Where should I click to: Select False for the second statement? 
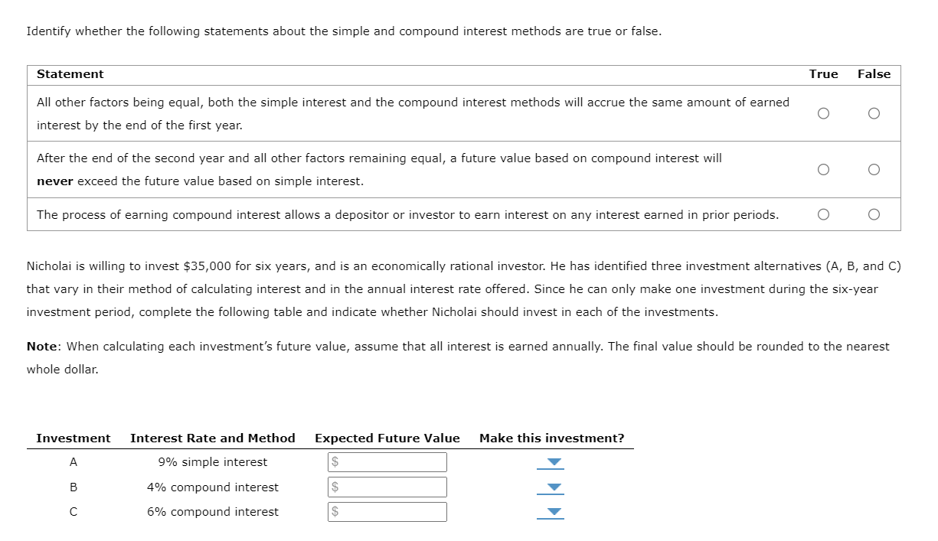pyautogui.click(x=873, y=169)
